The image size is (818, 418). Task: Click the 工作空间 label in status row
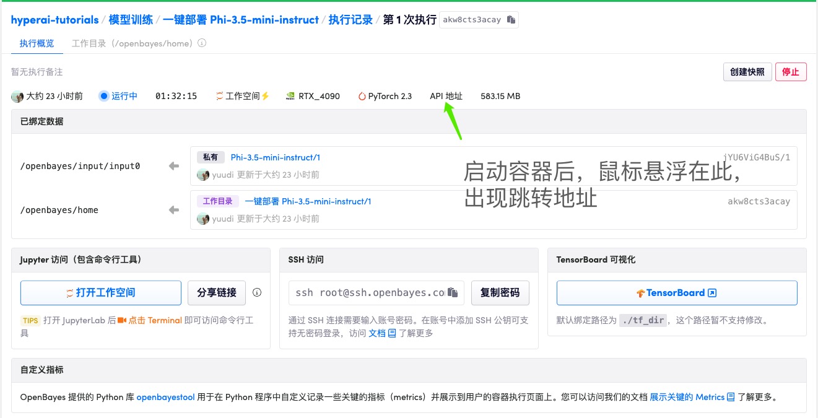243,96
